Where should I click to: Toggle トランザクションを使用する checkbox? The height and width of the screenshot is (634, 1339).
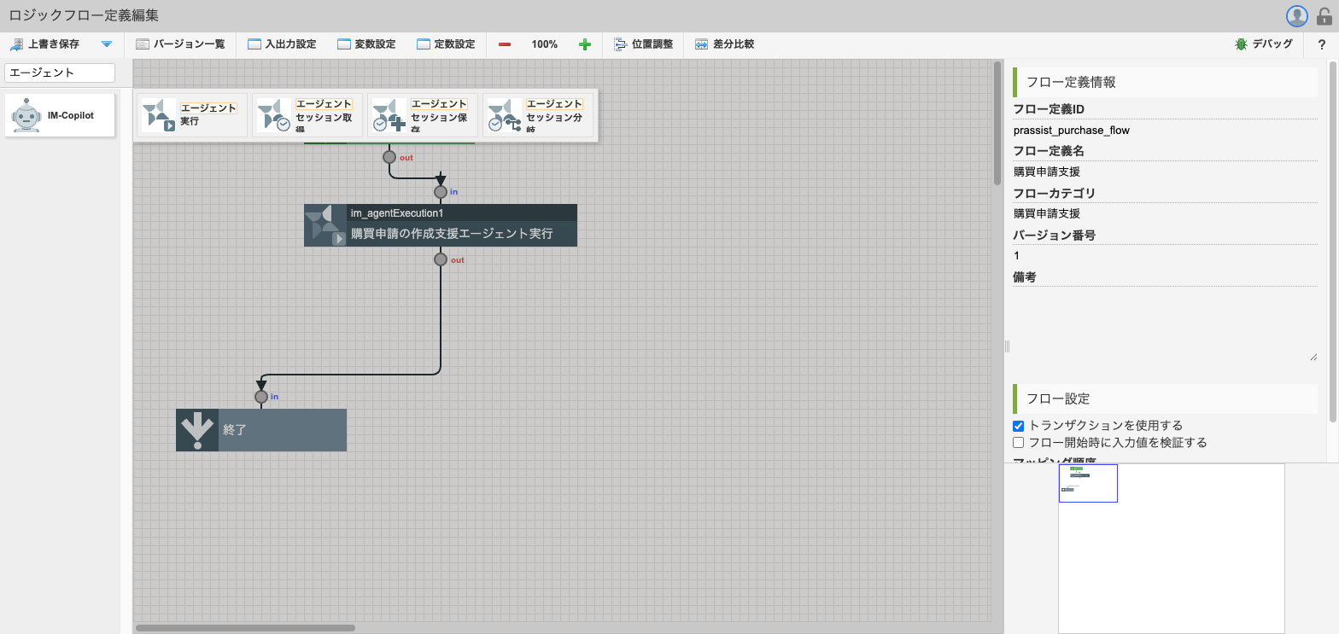click(1018, 426)
